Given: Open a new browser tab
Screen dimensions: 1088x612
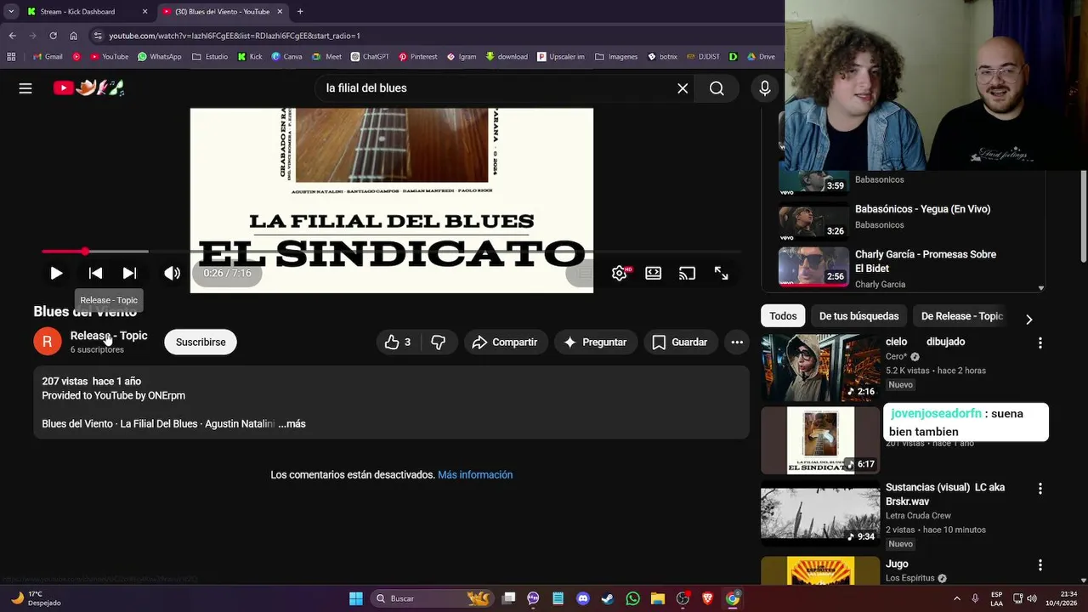Looking at the screenshot, I should (300, 12).
